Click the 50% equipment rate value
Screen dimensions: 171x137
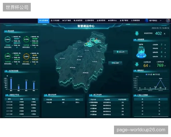point(141,47)
